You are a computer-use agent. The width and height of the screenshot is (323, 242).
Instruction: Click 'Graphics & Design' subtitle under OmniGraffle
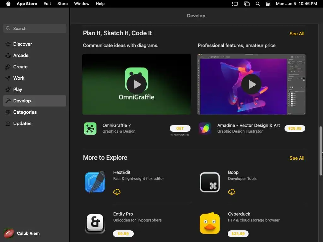point(119,131)
